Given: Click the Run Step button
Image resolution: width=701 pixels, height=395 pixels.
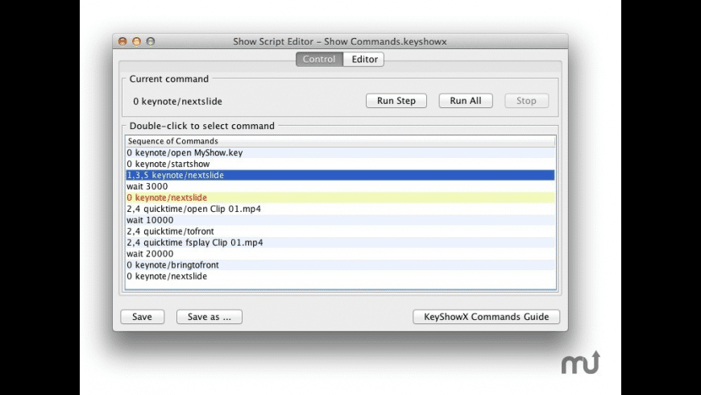Looking at the screenshot, I should [396, 101].
